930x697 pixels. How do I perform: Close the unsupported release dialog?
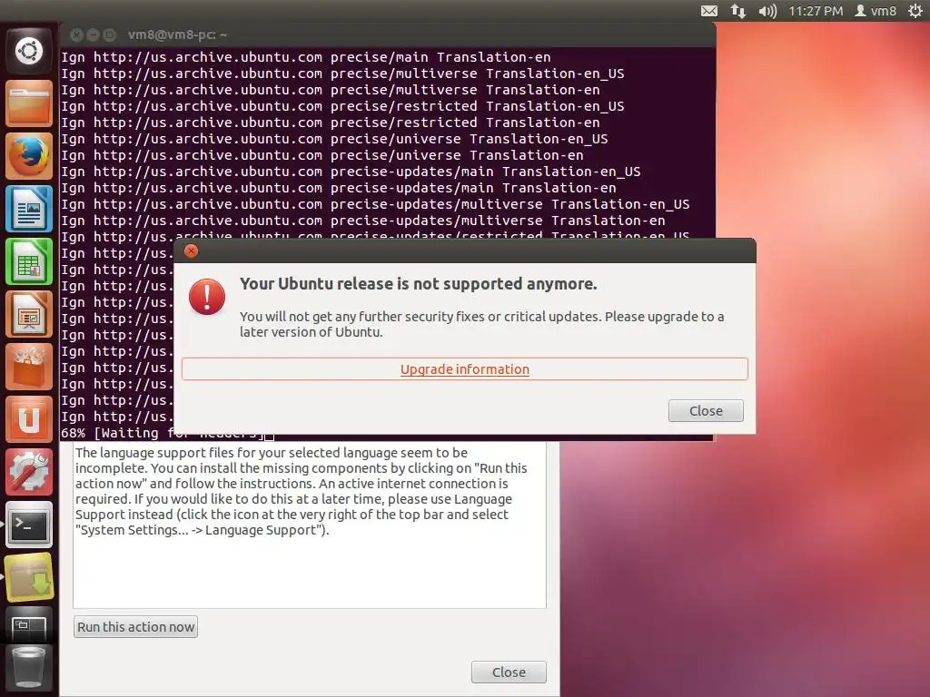tap(706, 411)
